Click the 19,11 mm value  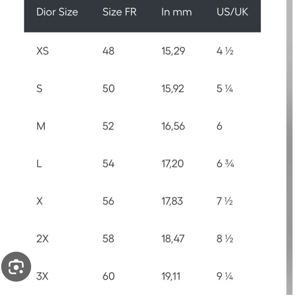coord(171,276)
